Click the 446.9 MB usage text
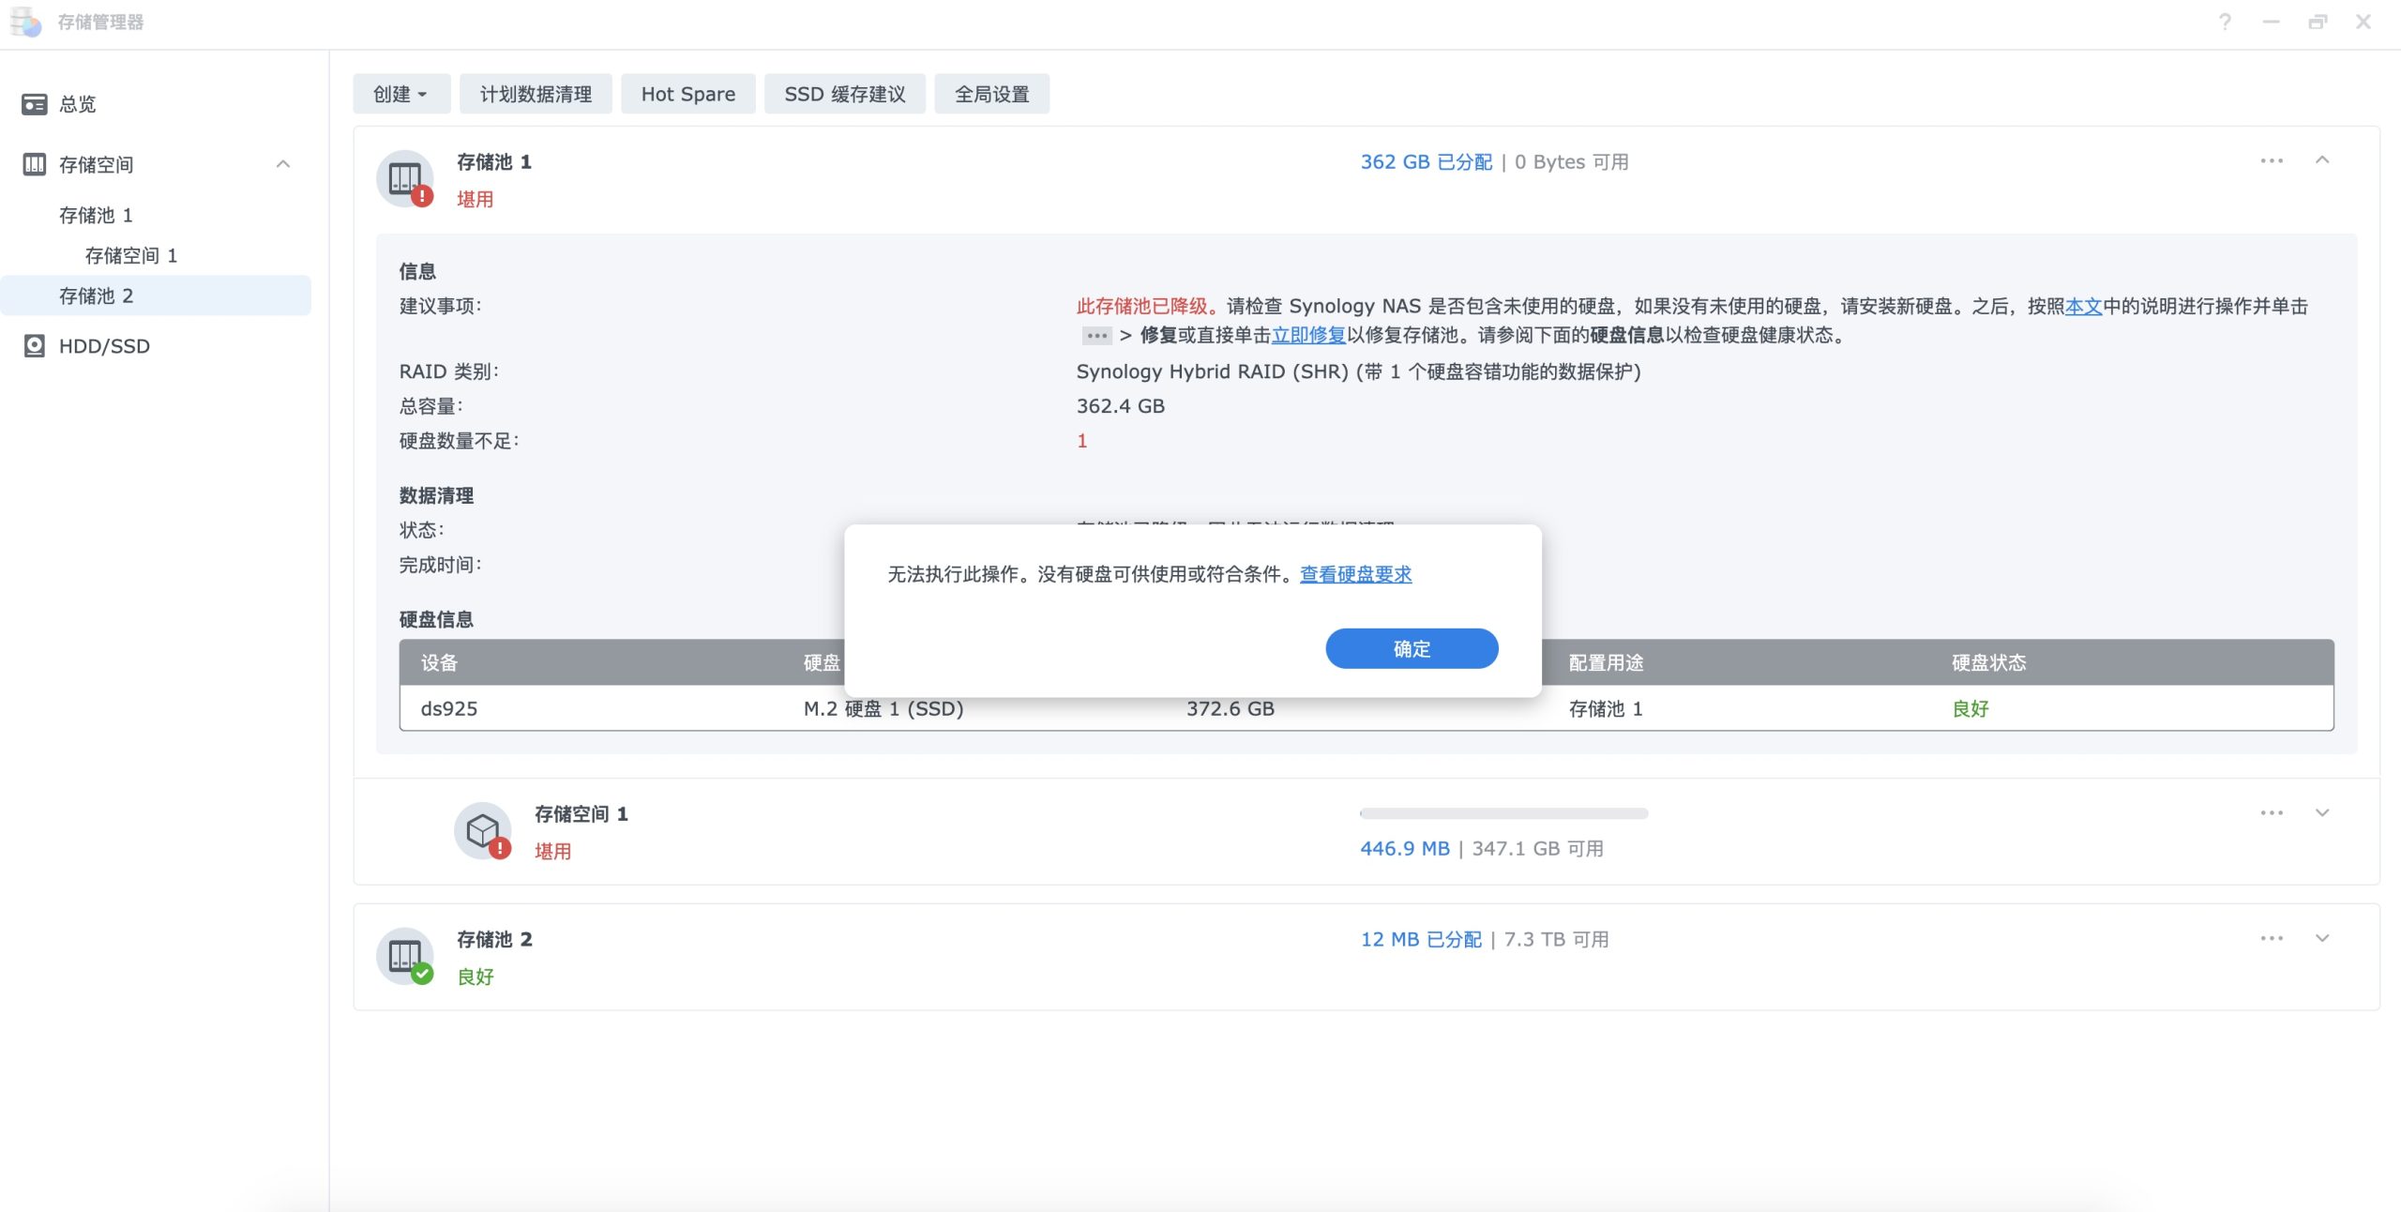The image size is (2401, 1212). (x=1405, y=848)
